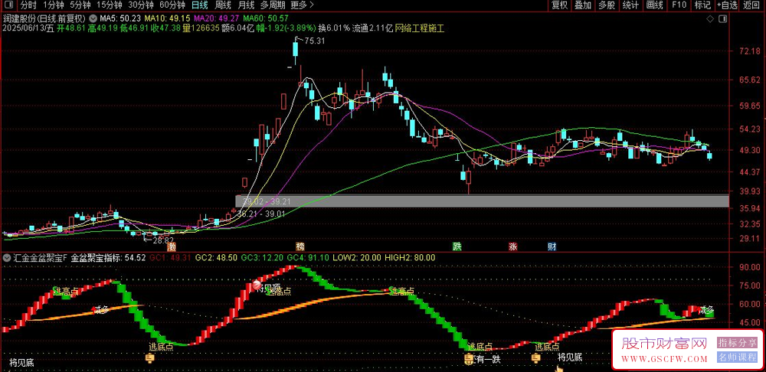Click the 叠加 overlay button
Viewport: 766px width, 372px height.
point(583,5)
